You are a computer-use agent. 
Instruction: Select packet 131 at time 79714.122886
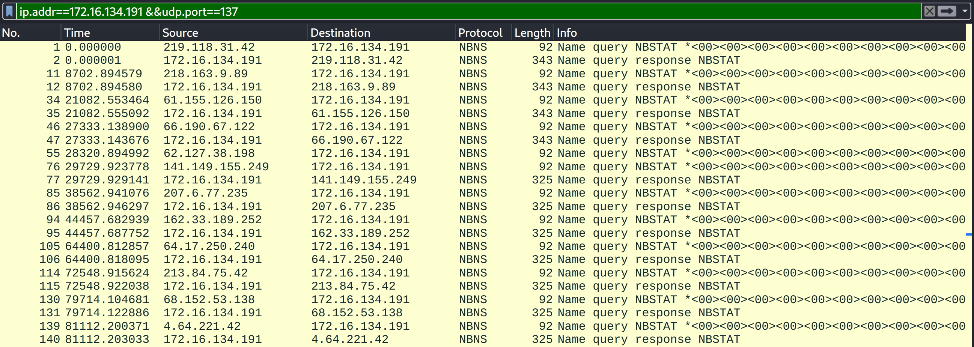(x=483, y=313)
